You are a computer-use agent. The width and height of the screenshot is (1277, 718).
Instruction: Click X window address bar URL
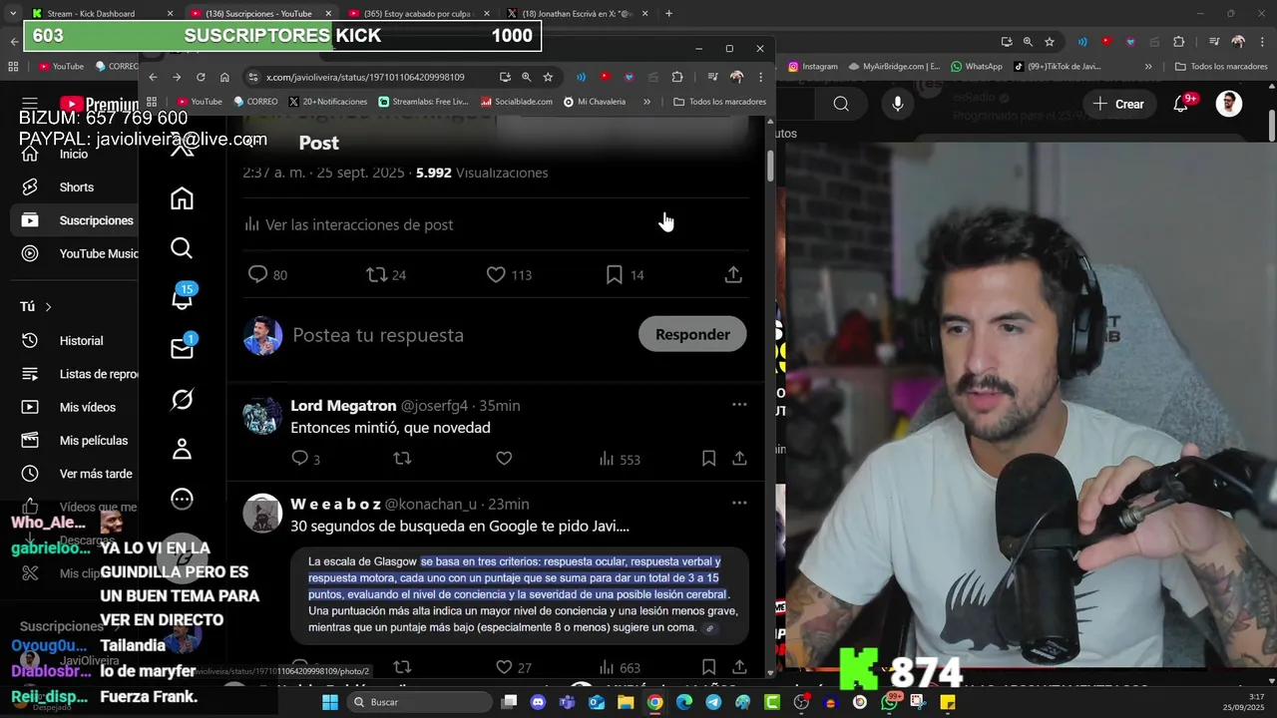pyautogui.click(x=365, y=77)
